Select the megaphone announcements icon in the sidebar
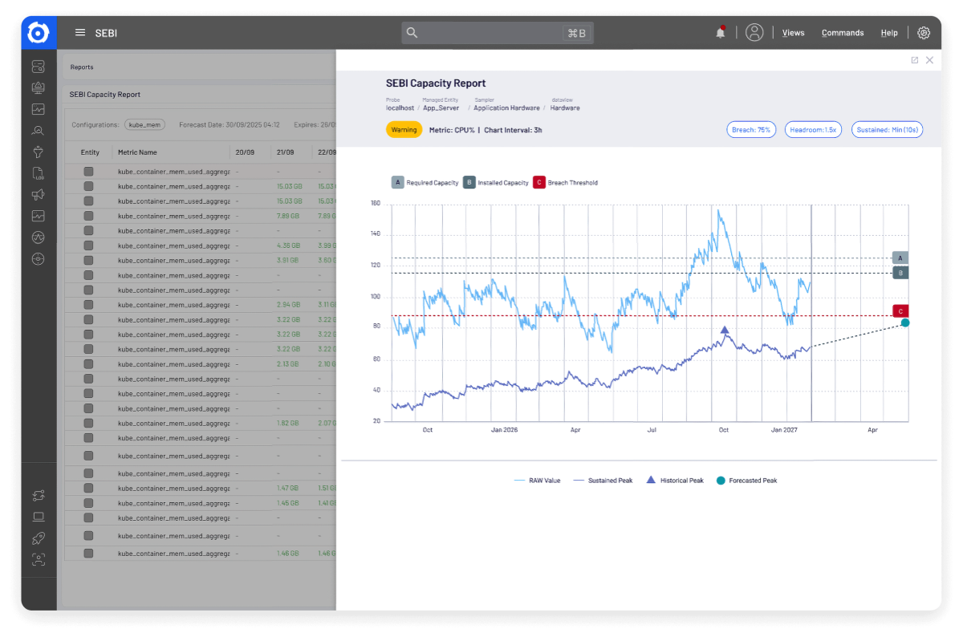The width and height of the screenshot is (963, 637). pyautogui.click(x=38, y=194)
